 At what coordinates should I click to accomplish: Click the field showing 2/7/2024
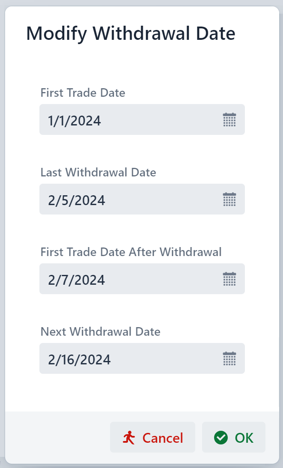(x=128, y=279)
